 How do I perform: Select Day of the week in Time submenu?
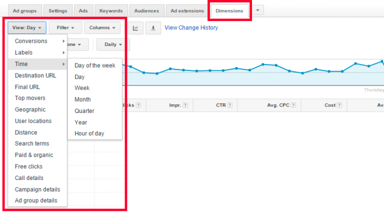coord(95,65)
